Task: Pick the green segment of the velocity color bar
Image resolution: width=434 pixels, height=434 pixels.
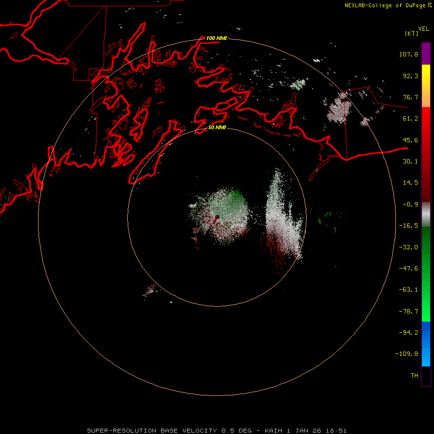Action: tap(426, 274)
